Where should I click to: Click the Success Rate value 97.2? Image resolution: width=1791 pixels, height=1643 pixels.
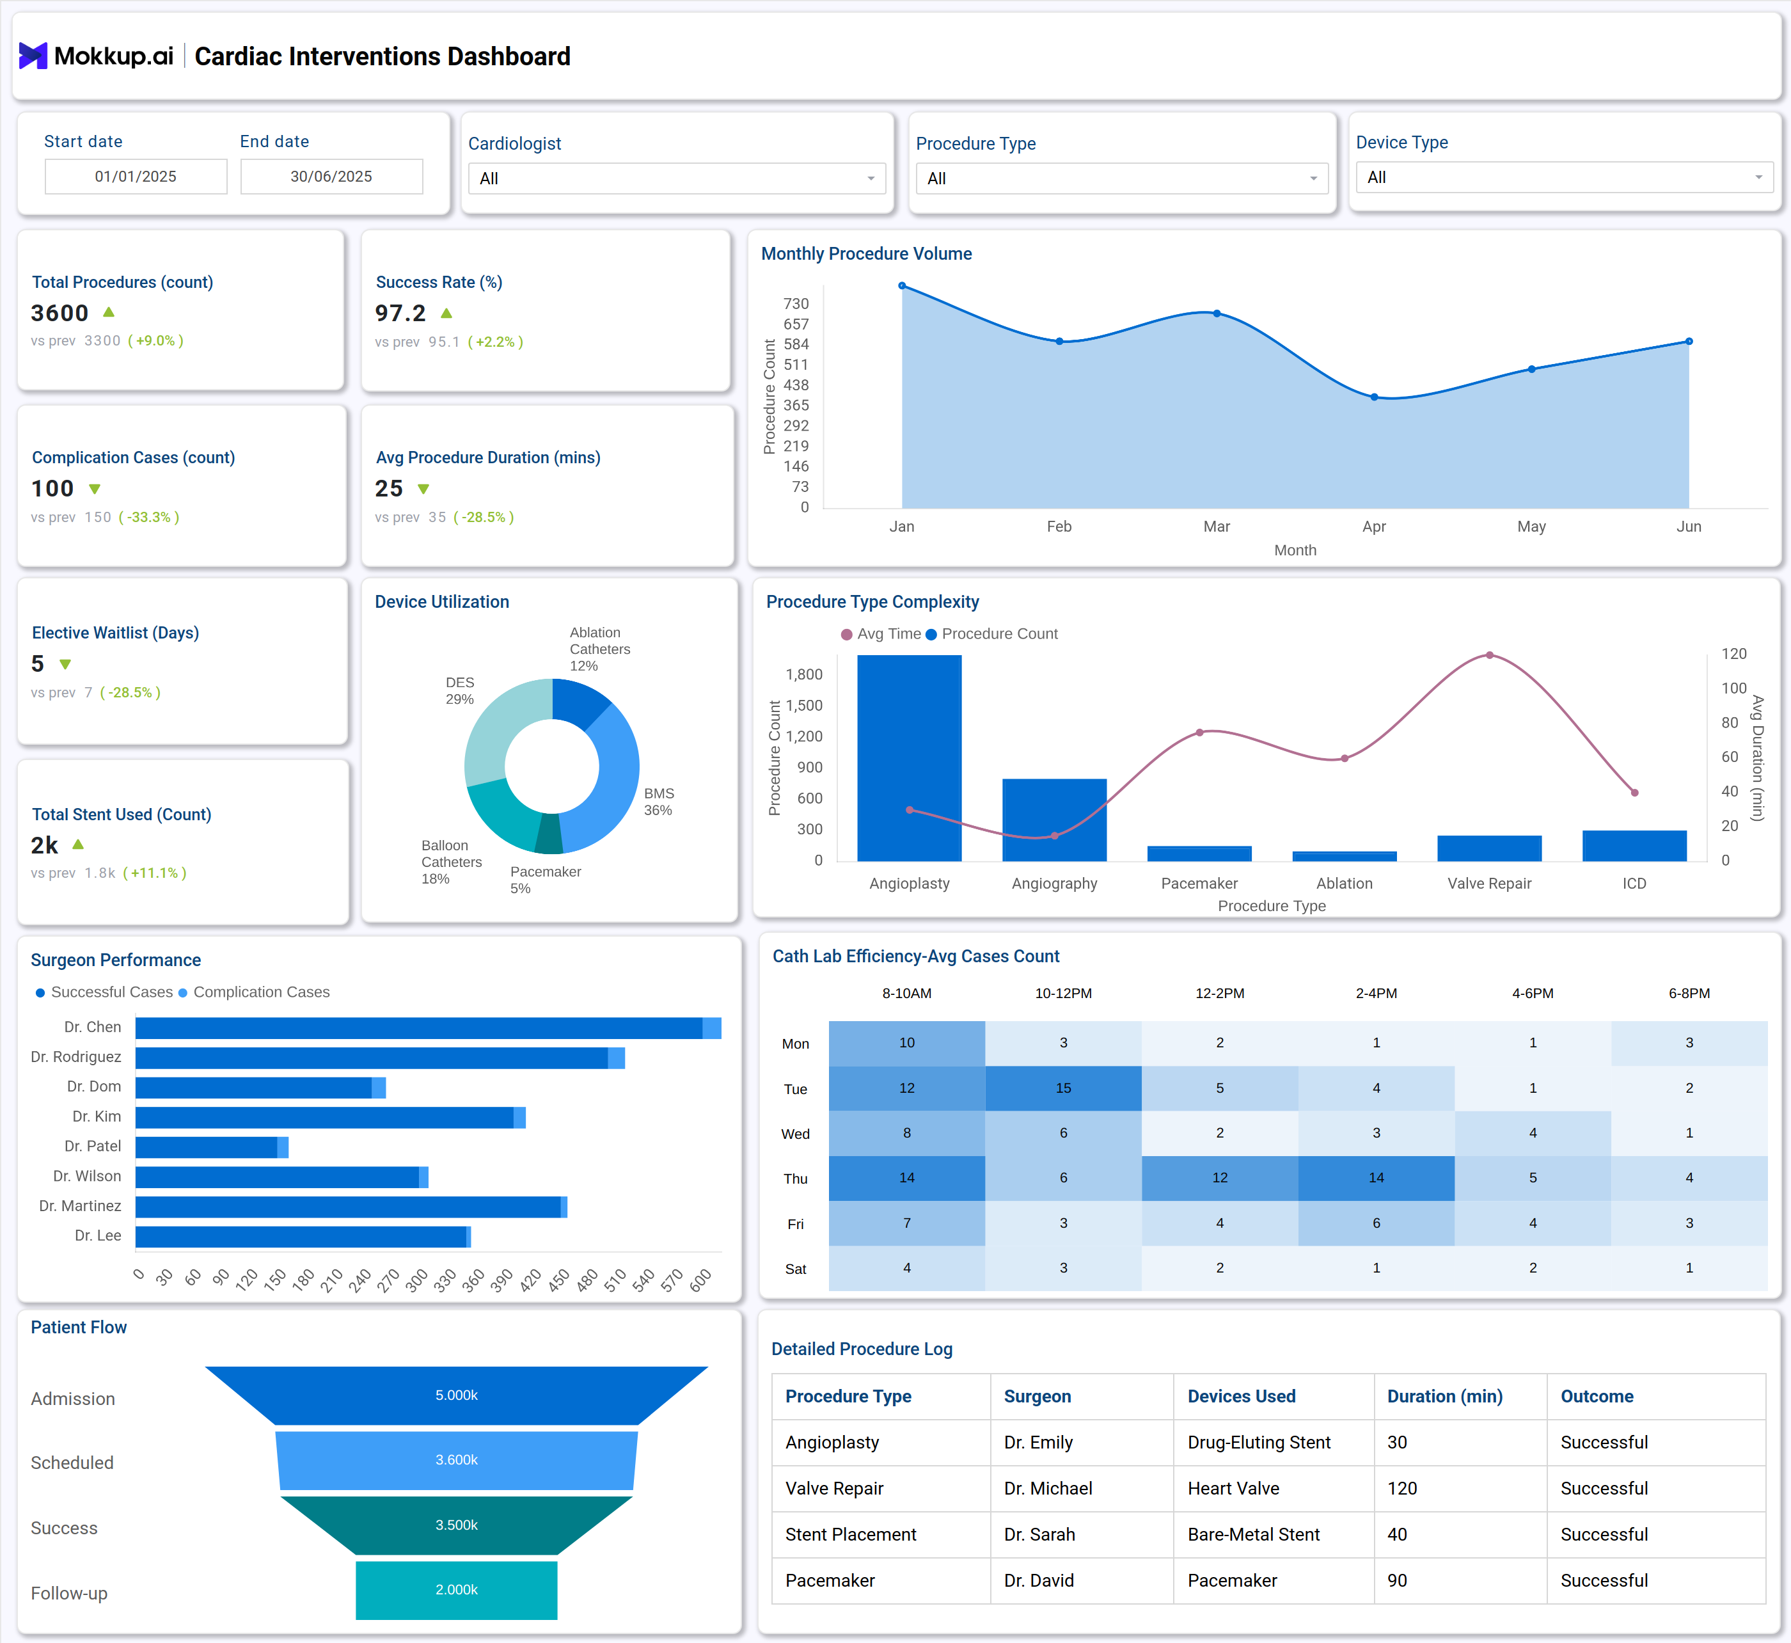(400, 313)
